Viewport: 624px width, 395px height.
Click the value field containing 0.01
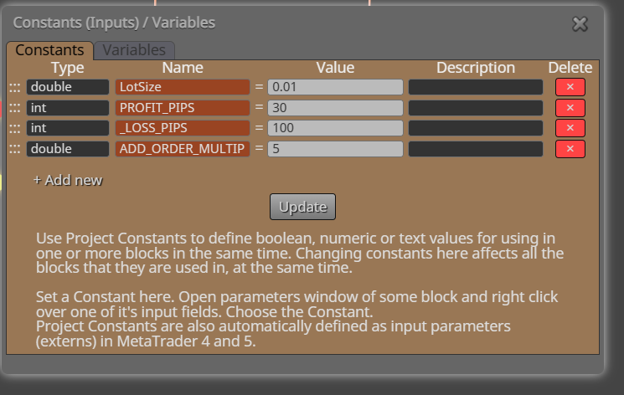pyautogui.click(x=335, y=87)
